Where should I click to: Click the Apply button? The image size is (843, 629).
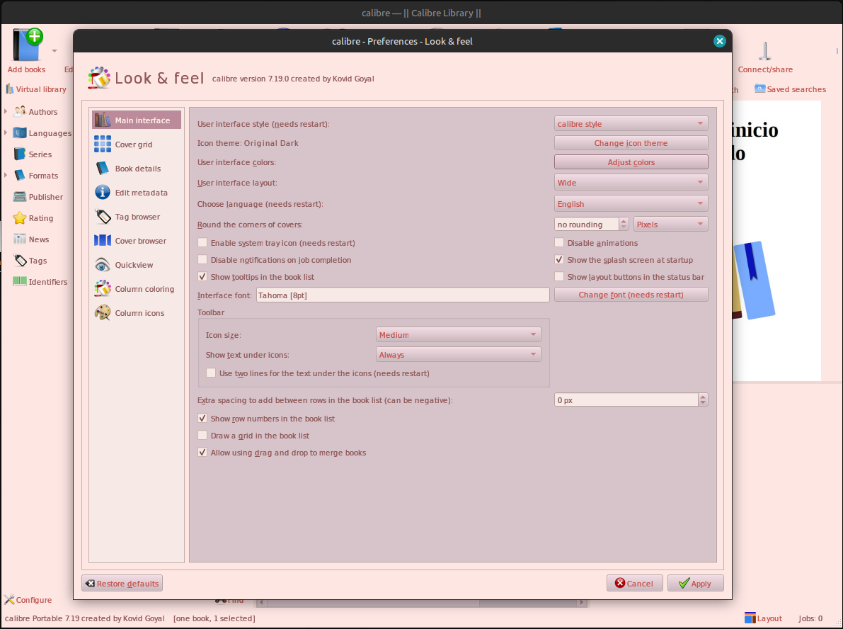pyautogui.click(x=695, y=583)
